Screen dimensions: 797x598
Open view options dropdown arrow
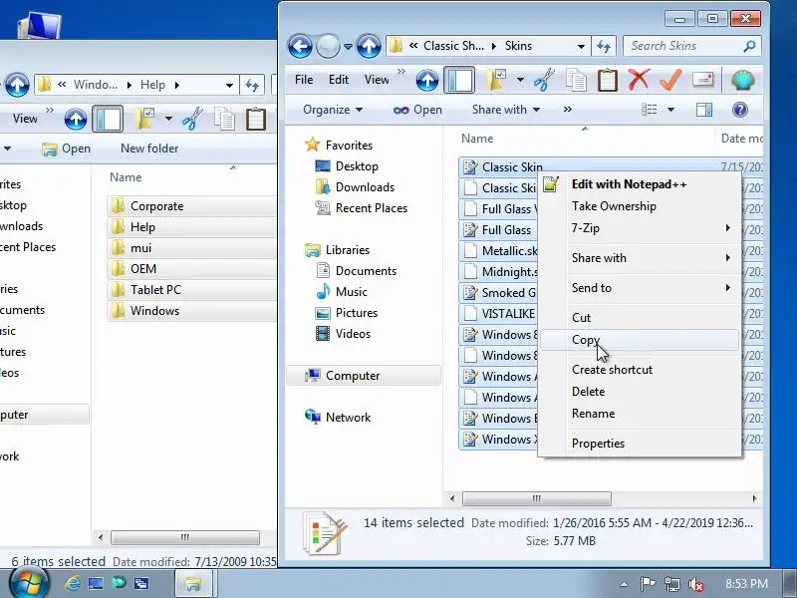670,110
